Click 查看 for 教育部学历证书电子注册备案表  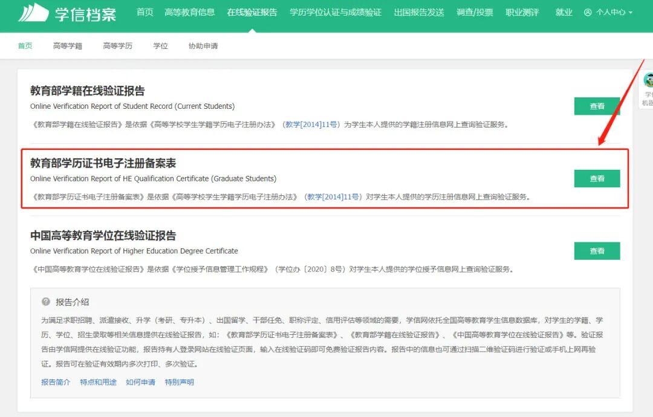(x=597, y=178)
